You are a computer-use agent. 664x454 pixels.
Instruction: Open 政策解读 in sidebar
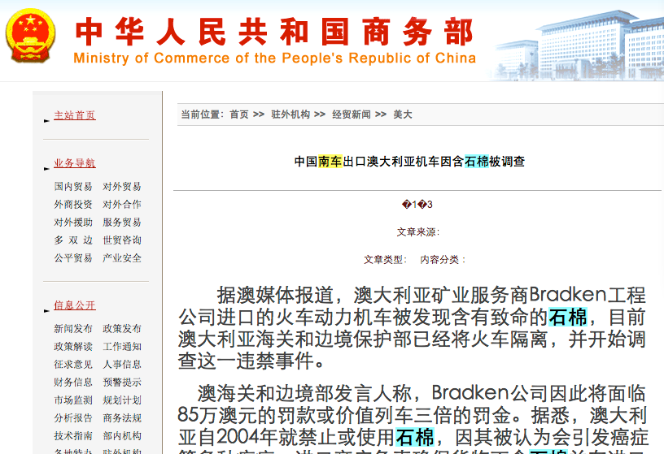pyautogui.click(x=73, y=346)
